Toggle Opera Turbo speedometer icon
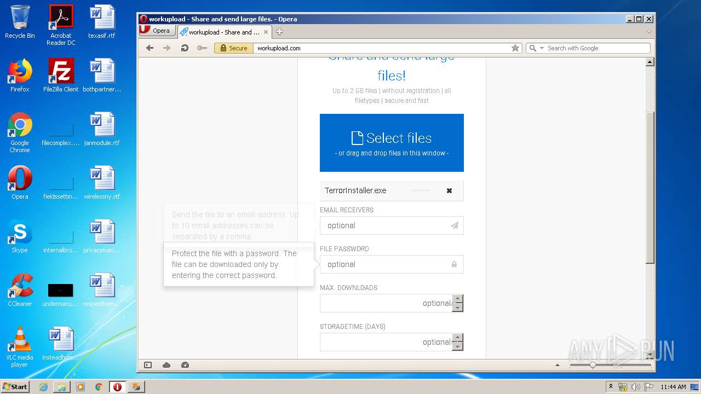This screenshot has width=701, height=394. coord(185,365)
